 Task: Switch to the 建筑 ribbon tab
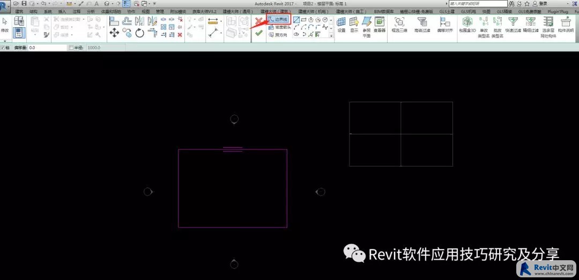(19, 11)
